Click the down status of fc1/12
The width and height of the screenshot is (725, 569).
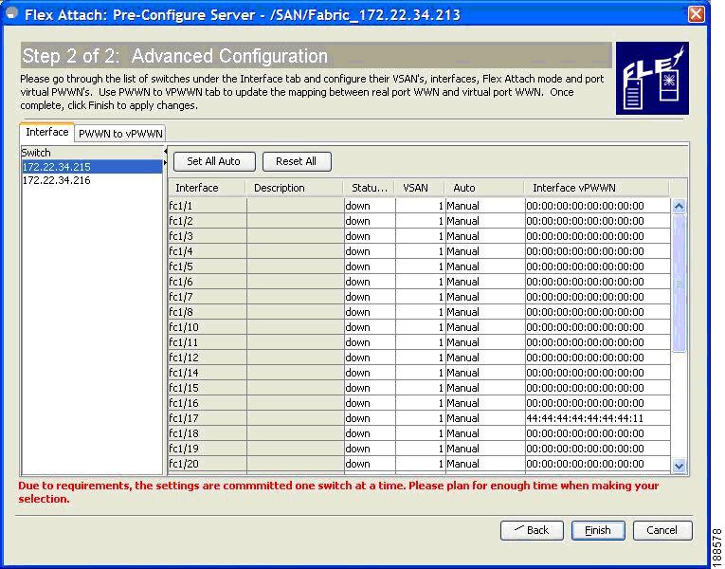(370, 358)
